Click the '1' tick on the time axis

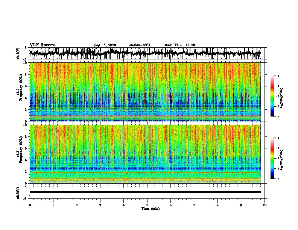click(53, 205)
